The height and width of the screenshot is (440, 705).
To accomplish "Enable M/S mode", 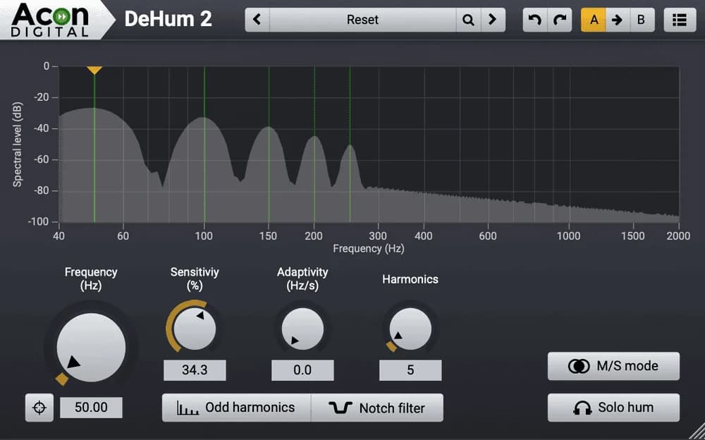I will click(x=613, y=366).
